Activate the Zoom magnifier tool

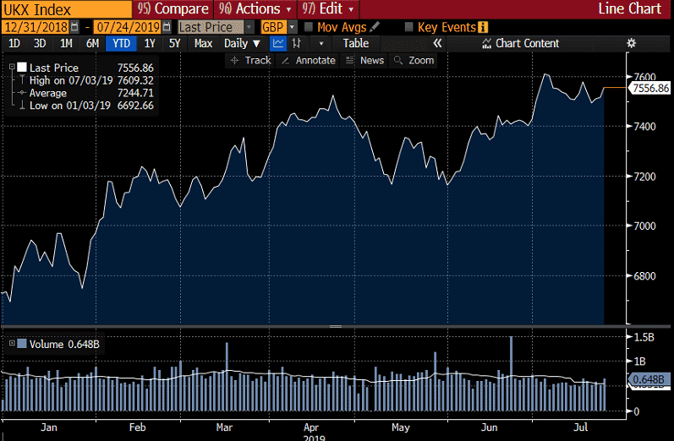click(414, 61)
